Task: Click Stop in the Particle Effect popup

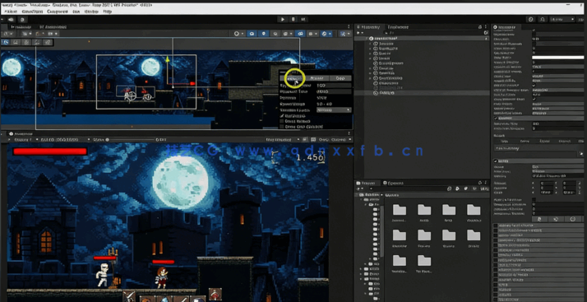Action: click(340, 78)
